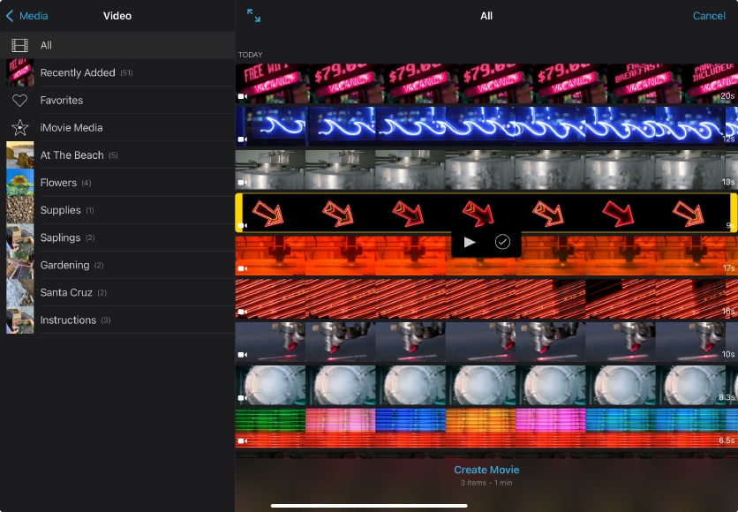Tap Create Movie

point(486,471)
